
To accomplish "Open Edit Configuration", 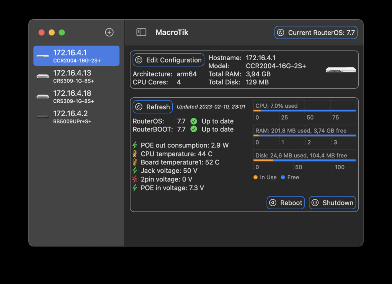I will tap(168, 60).
